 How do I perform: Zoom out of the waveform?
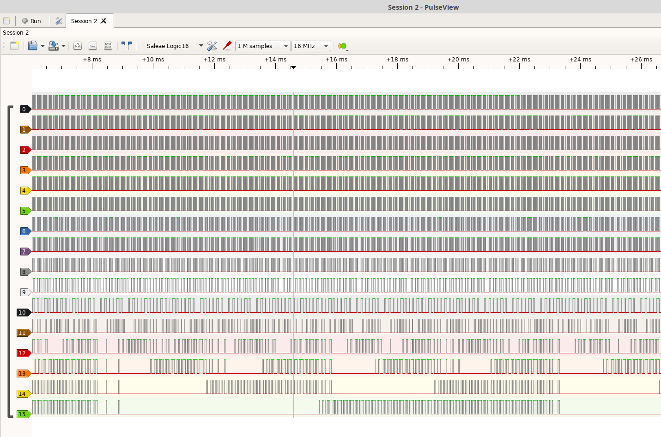coord(93,46)
